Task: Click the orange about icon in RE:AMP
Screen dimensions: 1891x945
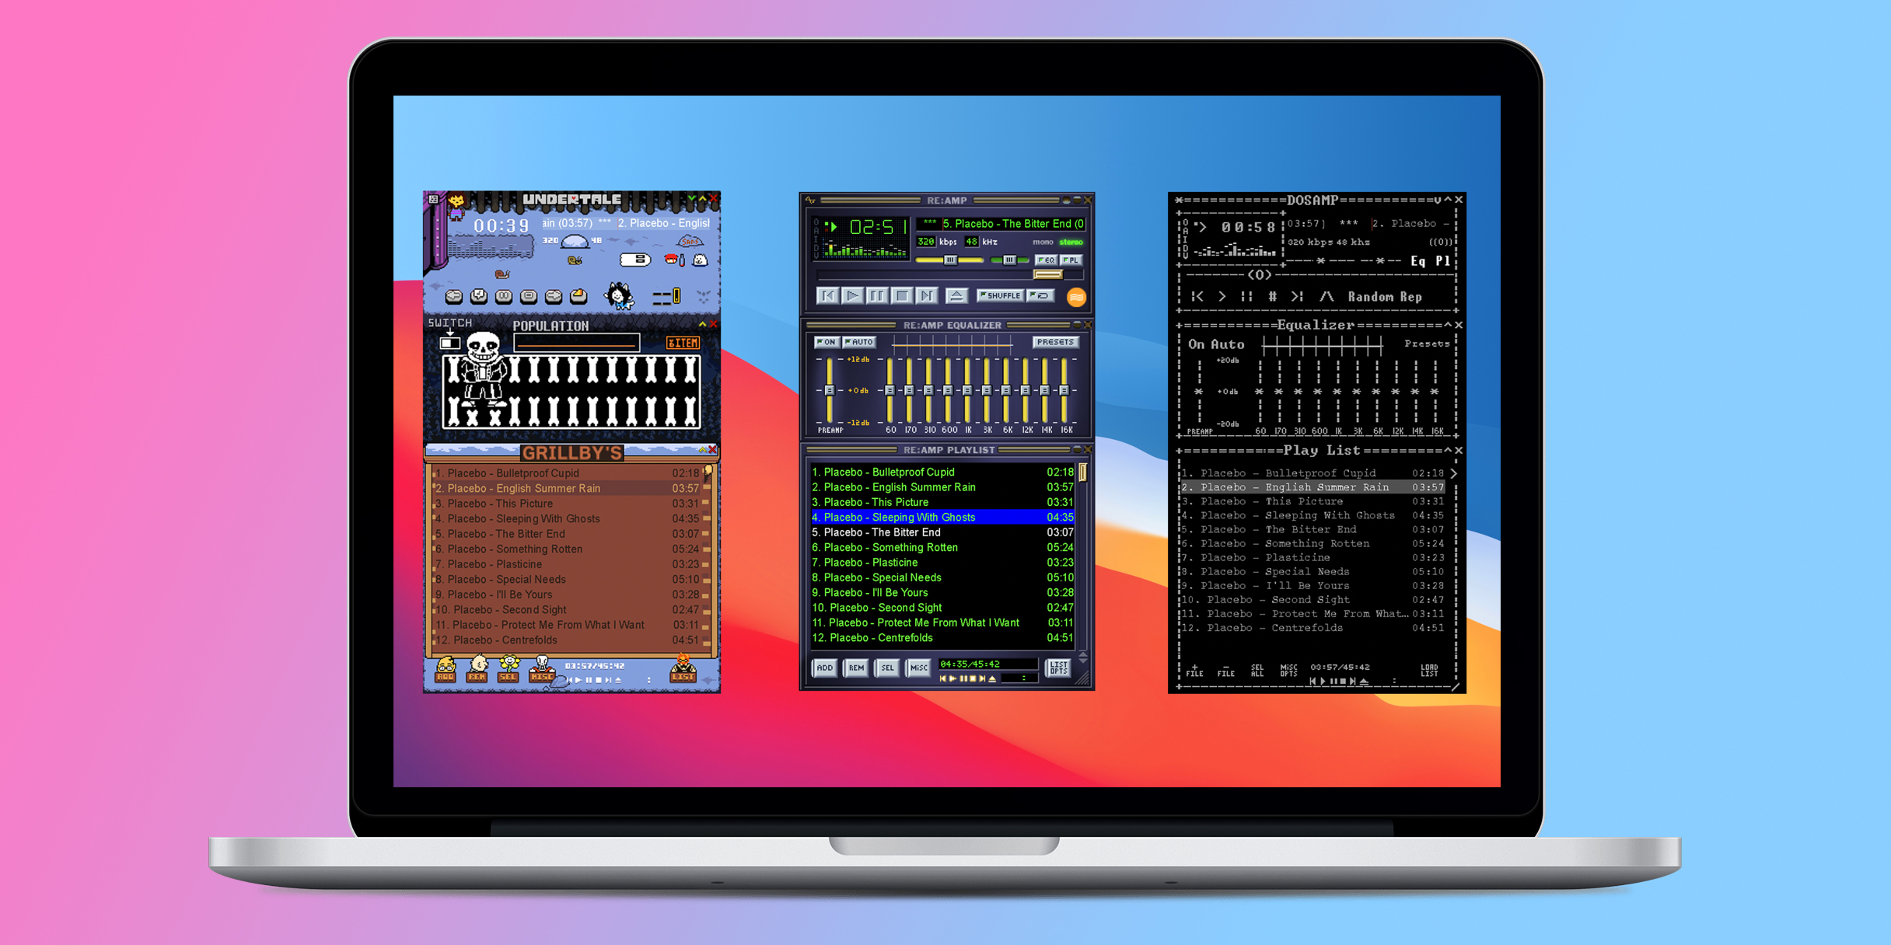Action: pyautogui.click(x=1076, y=296)
